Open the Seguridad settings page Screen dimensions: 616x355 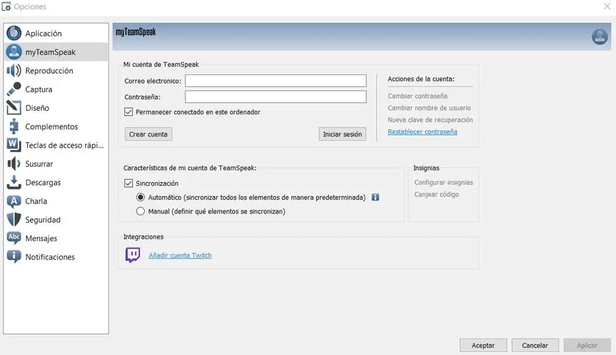click(x=56, y=219)
